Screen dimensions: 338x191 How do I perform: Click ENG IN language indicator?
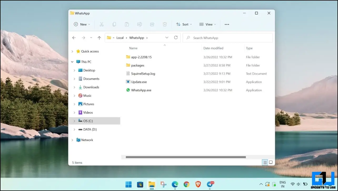click(x=283, y=184)
